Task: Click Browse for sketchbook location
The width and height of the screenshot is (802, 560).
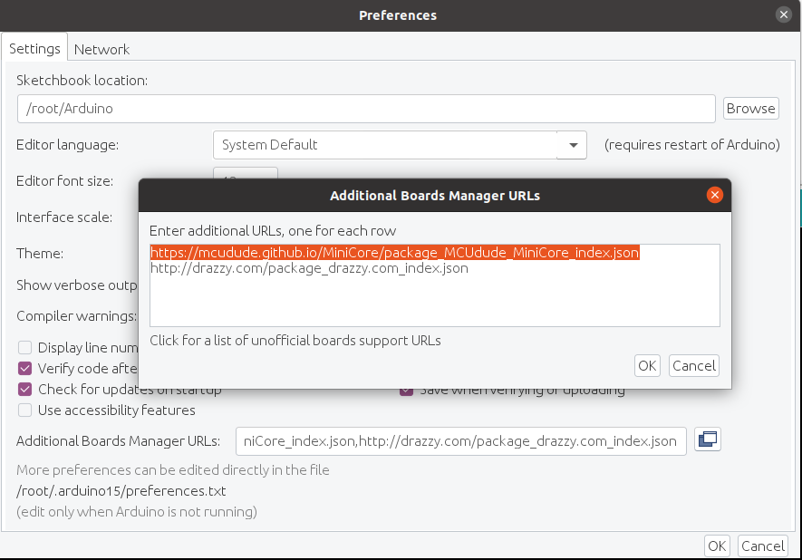Action: click(x=751, y=109)
